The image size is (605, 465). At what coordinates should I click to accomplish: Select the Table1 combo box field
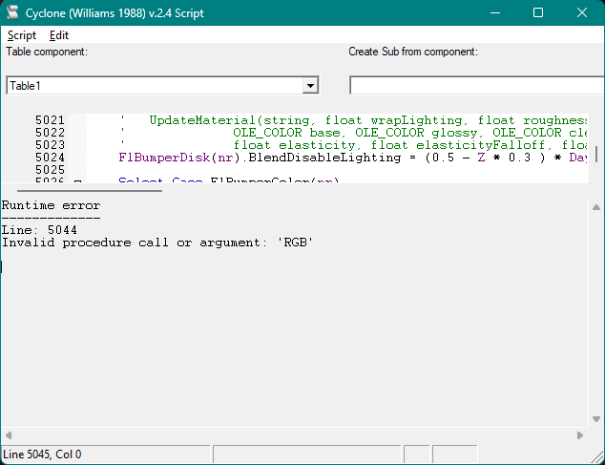pyautogui.click(x=162, y=85)
